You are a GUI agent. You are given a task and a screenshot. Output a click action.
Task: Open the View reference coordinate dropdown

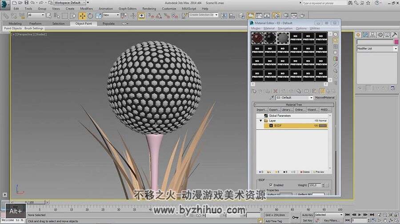pyautogui.click(x=111, y=15)
